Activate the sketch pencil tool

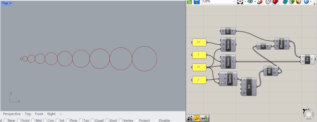click(x=260, y=2)
